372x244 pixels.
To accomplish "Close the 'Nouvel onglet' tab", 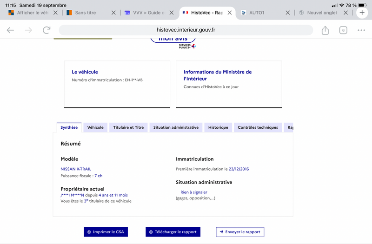I will 345,13.
